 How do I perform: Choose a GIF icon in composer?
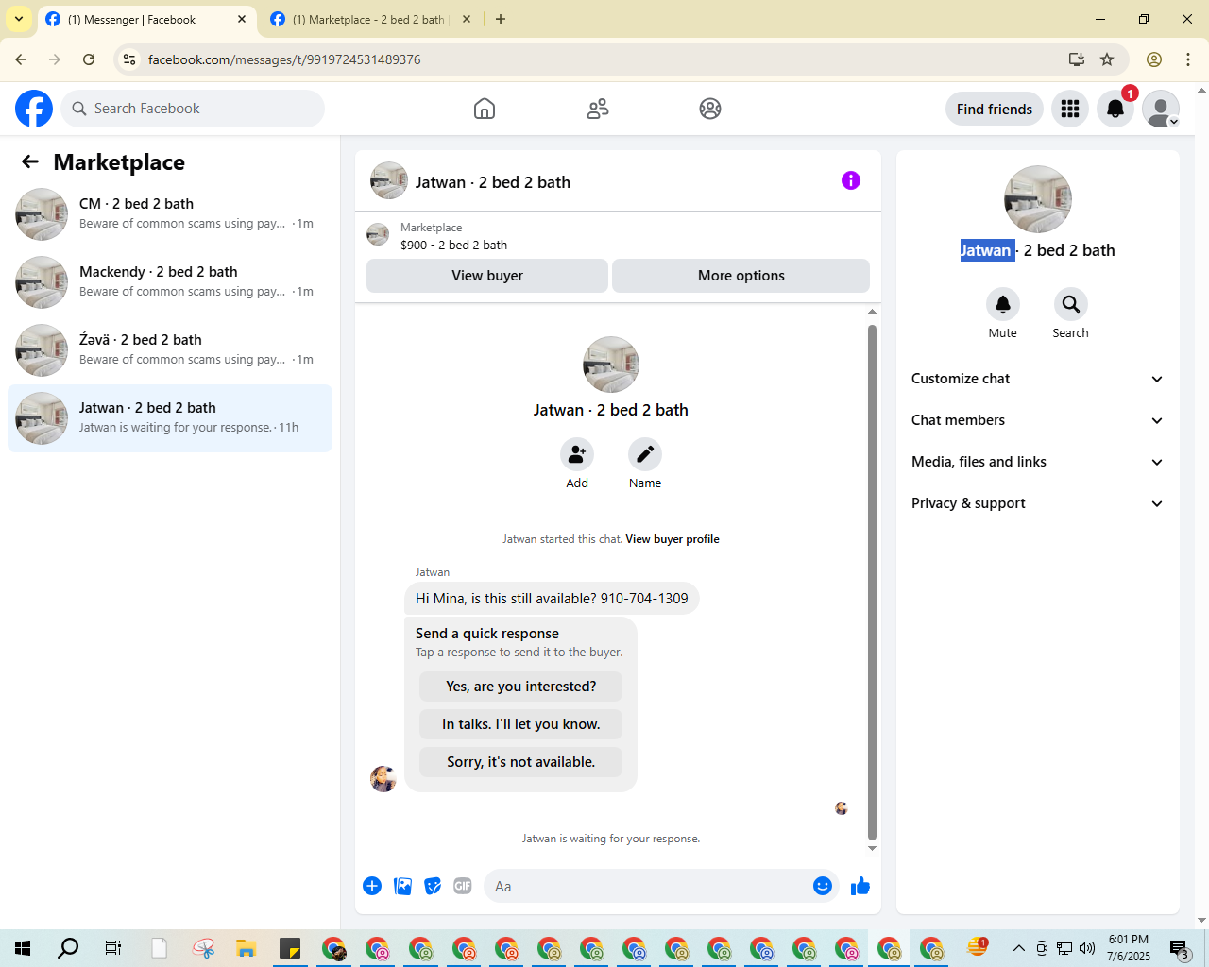point(463,886)
